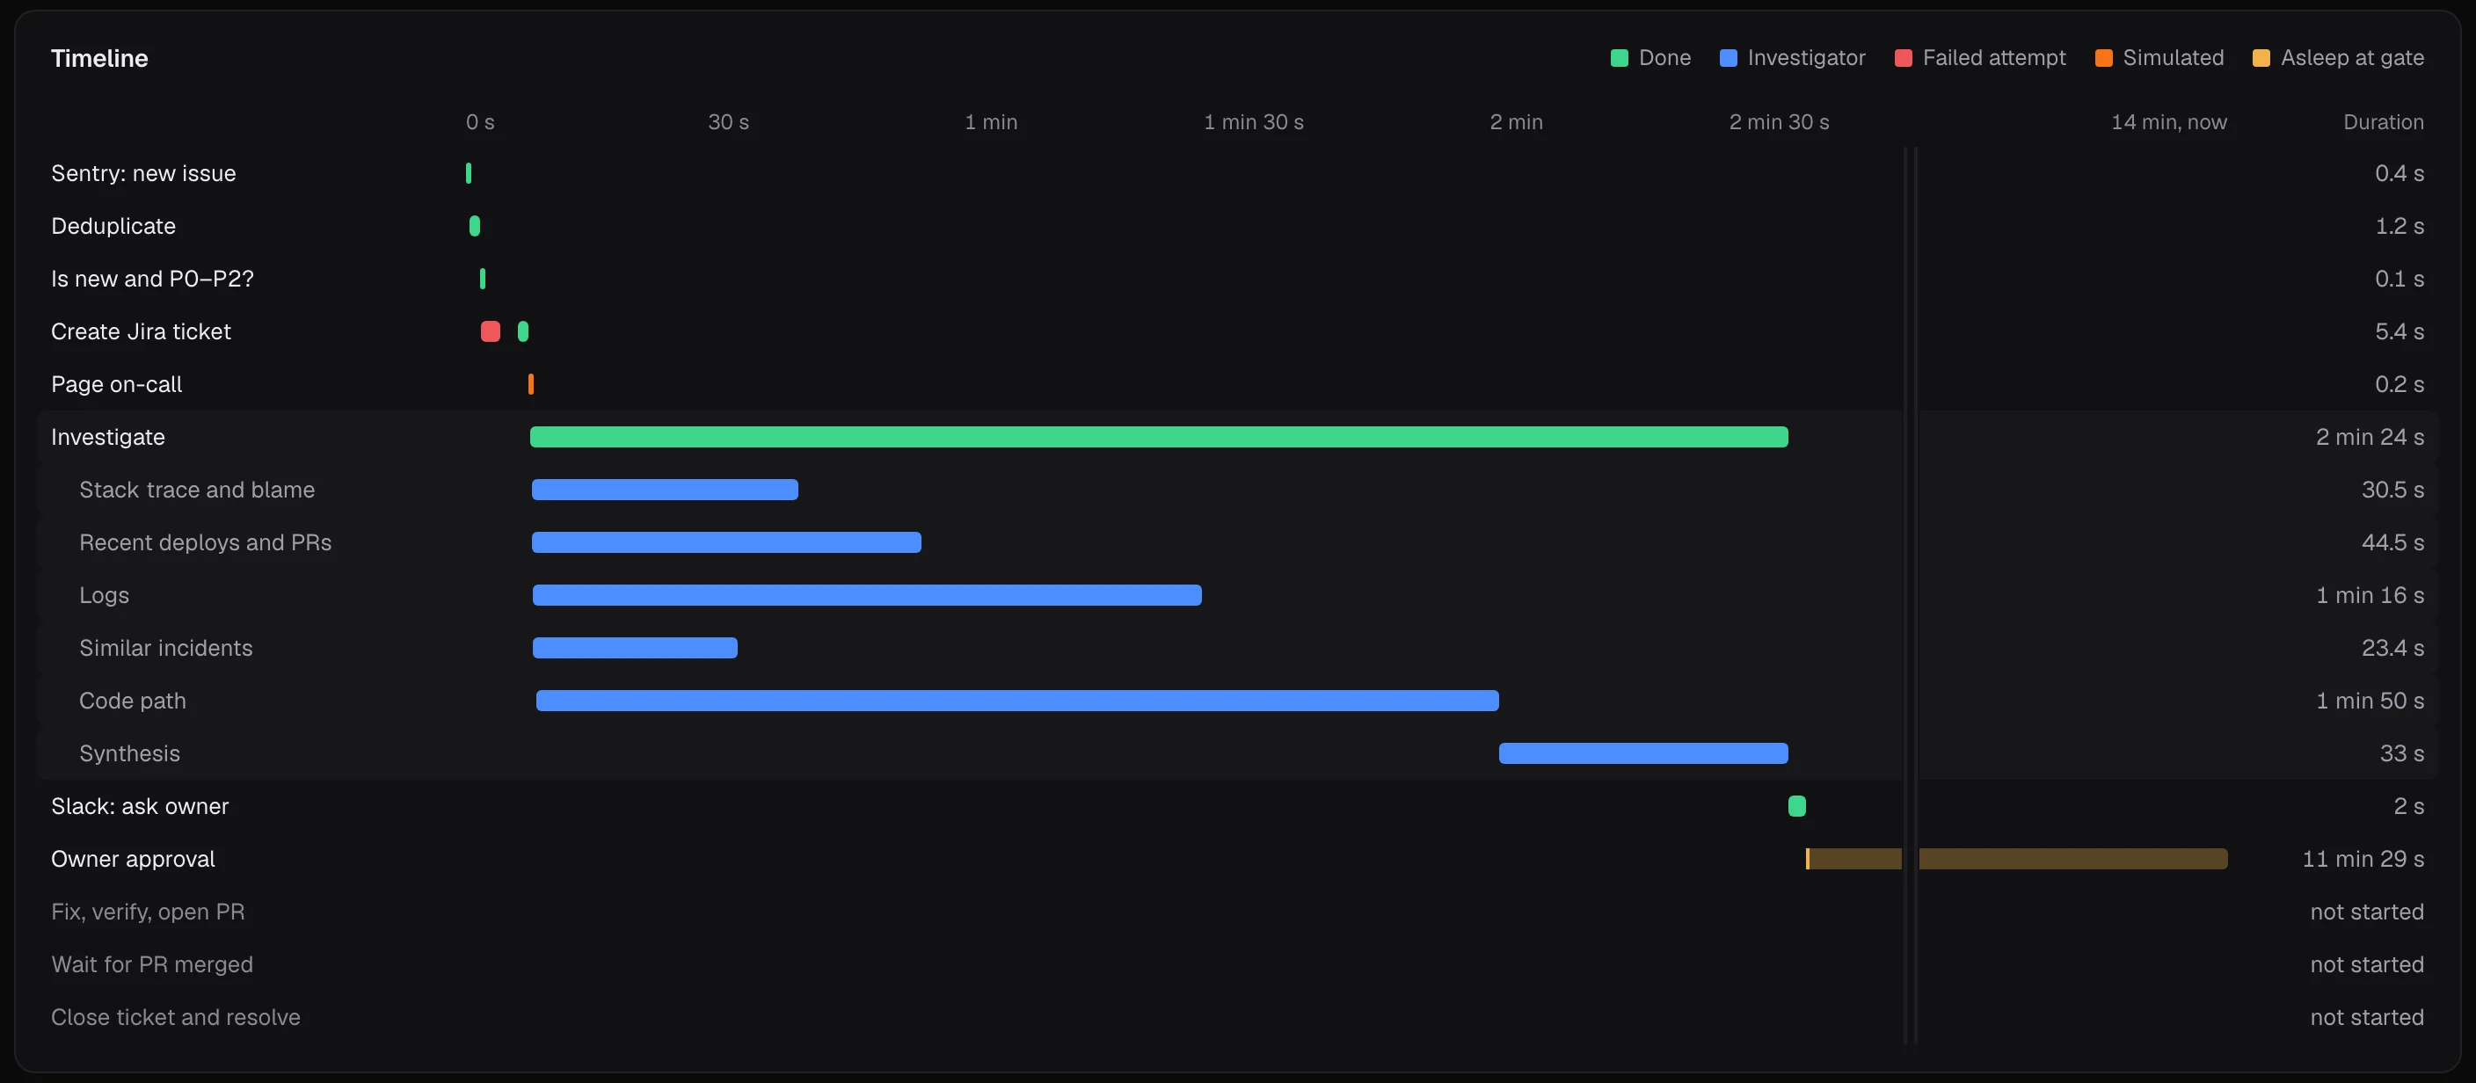Click the yellow Asleep at gate legend swatch
Screen dimensions: 2476x1083
[x=2261, y=58]
